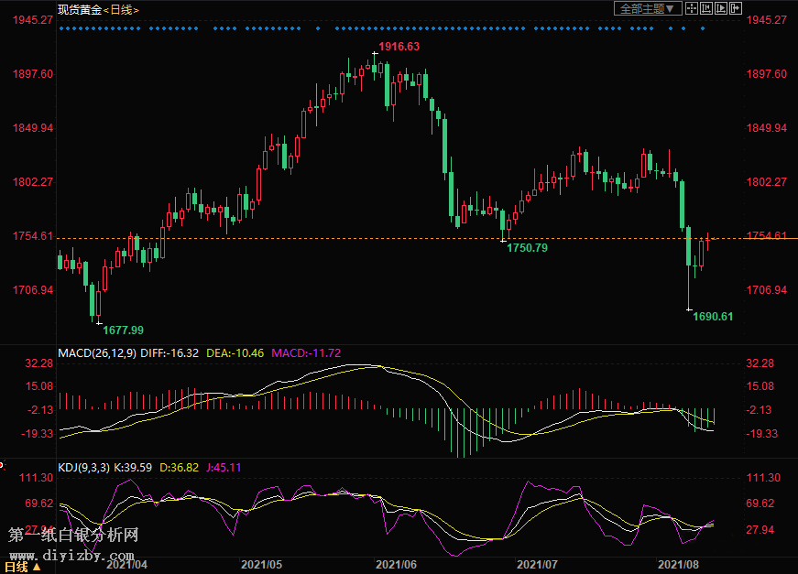Click the 1677.99 low price marker
The height and width of the screenshot is (574, 798).
123,330
